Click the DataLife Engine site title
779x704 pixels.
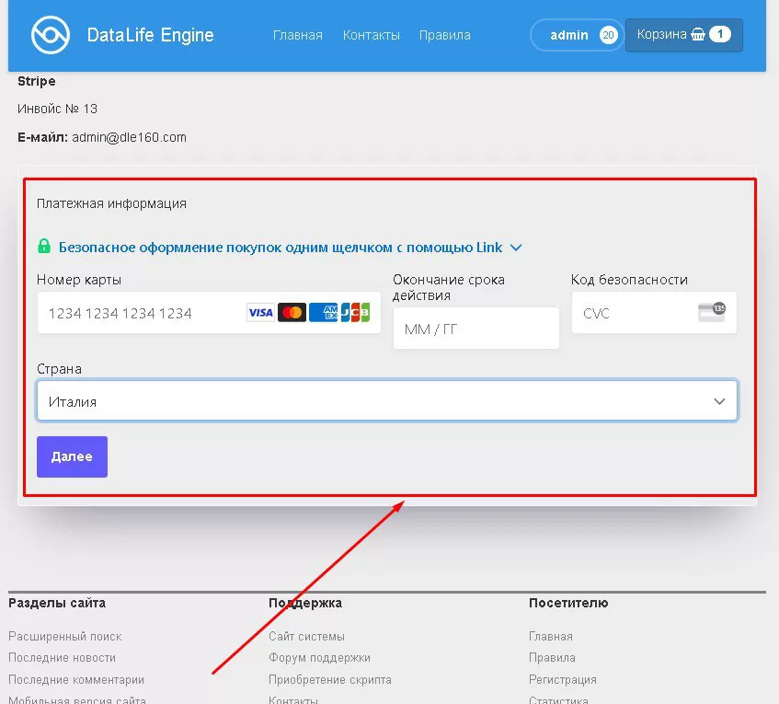(150, 35)
